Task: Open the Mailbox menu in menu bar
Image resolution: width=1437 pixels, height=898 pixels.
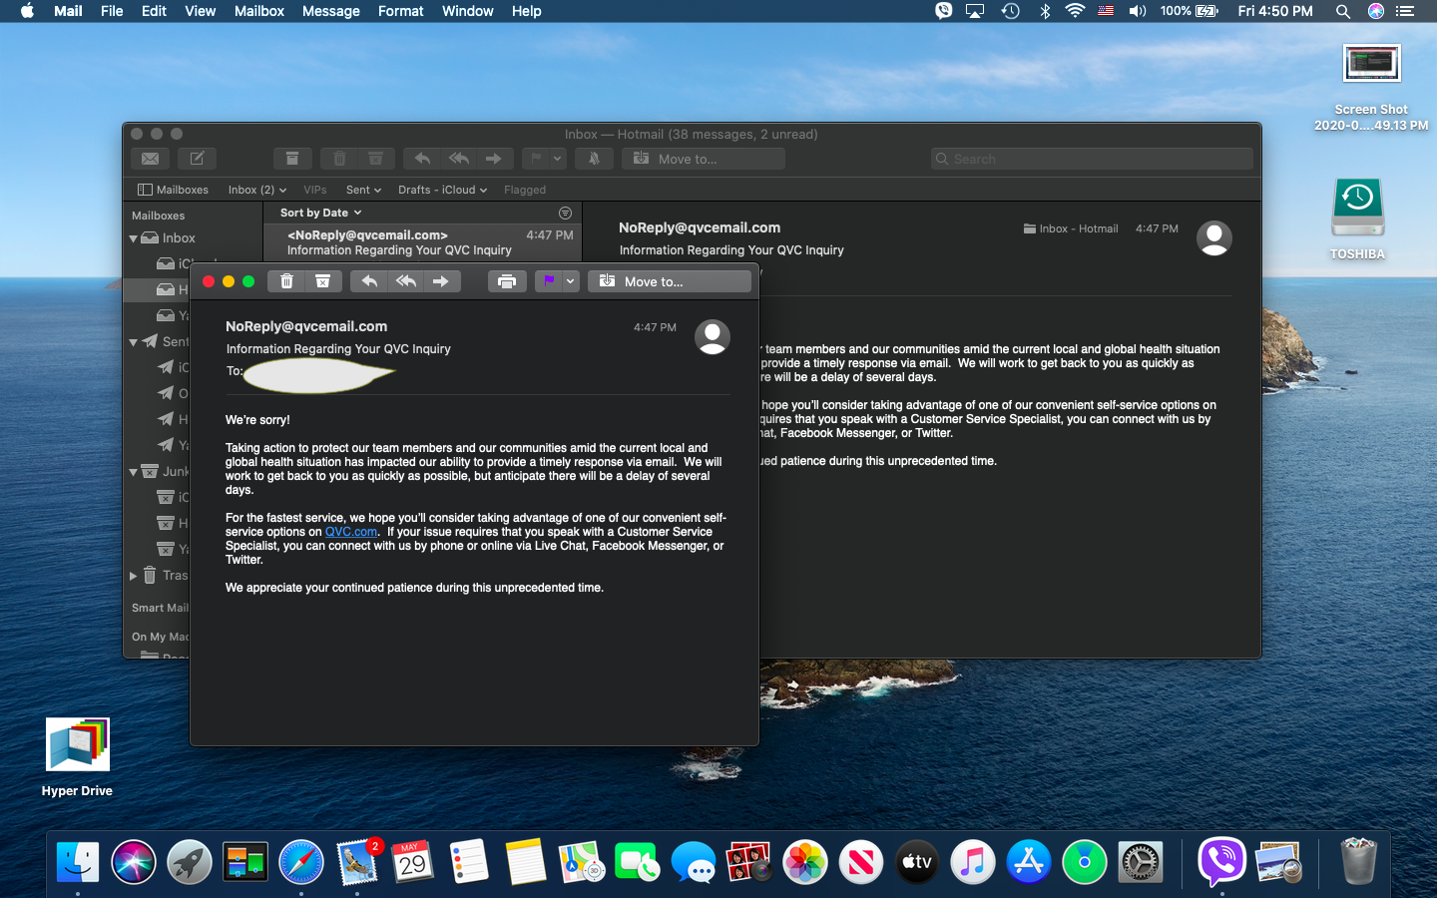Action: [258, 11]
